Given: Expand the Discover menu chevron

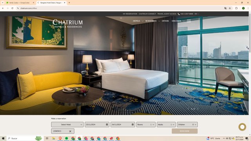Looking at the screenshot, I should point(184,21).
